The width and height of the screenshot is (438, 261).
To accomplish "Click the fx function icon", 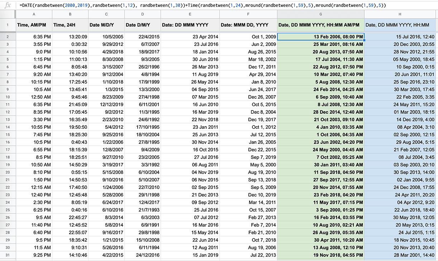I will (8, 5).
